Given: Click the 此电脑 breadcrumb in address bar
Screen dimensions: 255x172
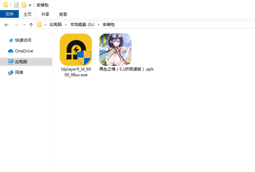Looking at the screenshot, I should 56,25.
